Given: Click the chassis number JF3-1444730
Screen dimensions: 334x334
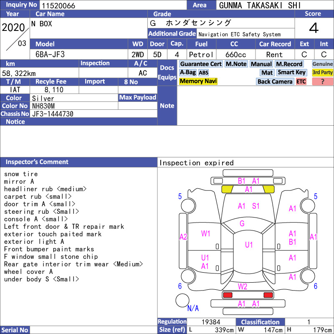Looking at the screenshot, I should coord(53,114).
